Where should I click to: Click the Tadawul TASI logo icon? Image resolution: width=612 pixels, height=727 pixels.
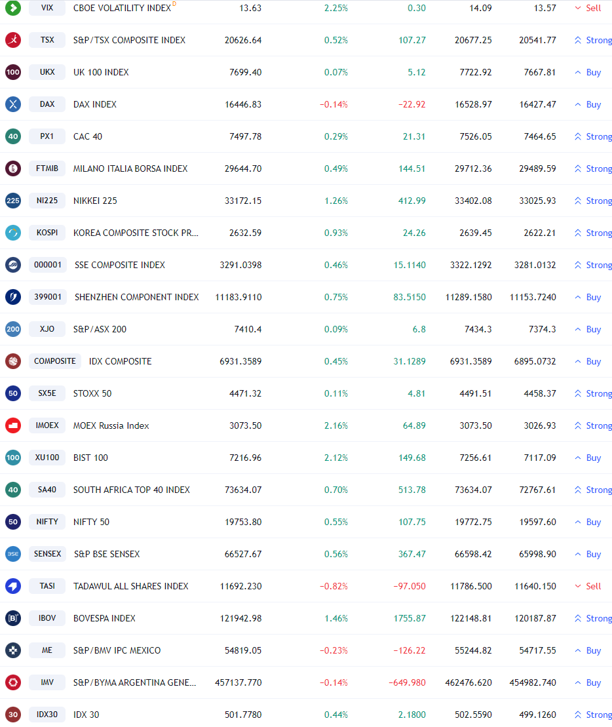[13, 586]
